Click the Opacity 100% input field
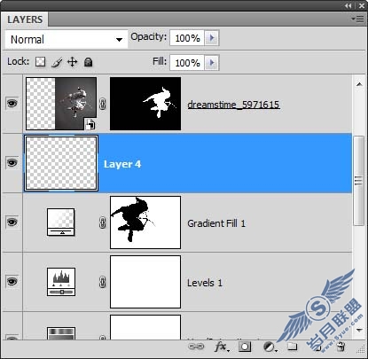 [187, 38]
